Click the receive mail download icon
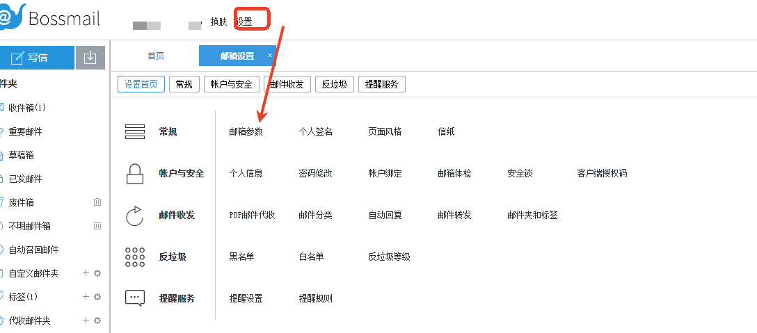Viewport: 757px width, 333px height. point(90,58)
